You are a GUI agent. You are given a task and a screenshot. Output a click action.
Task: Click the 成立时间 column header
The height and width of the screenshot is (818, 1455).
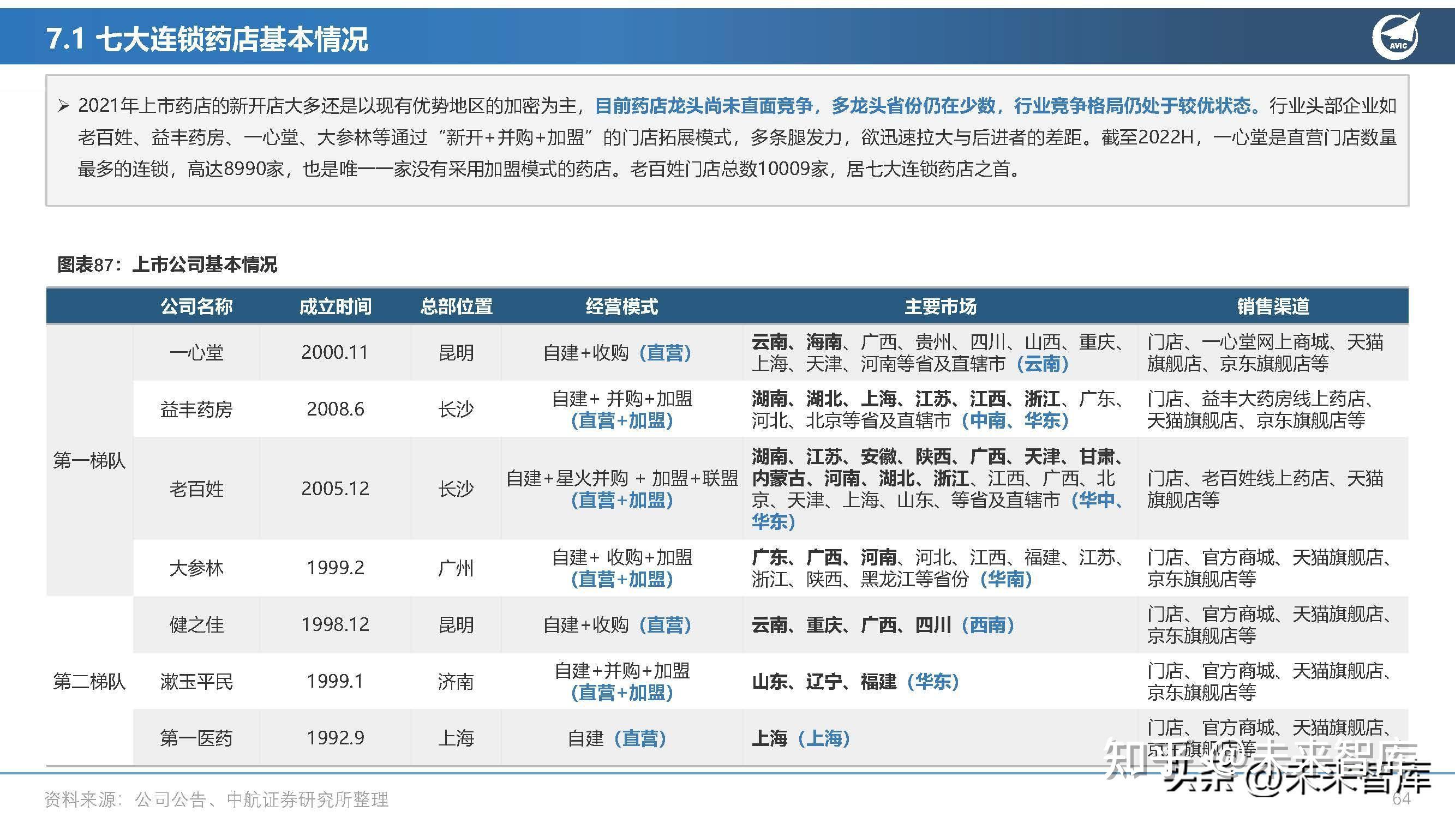pos(335,306)
